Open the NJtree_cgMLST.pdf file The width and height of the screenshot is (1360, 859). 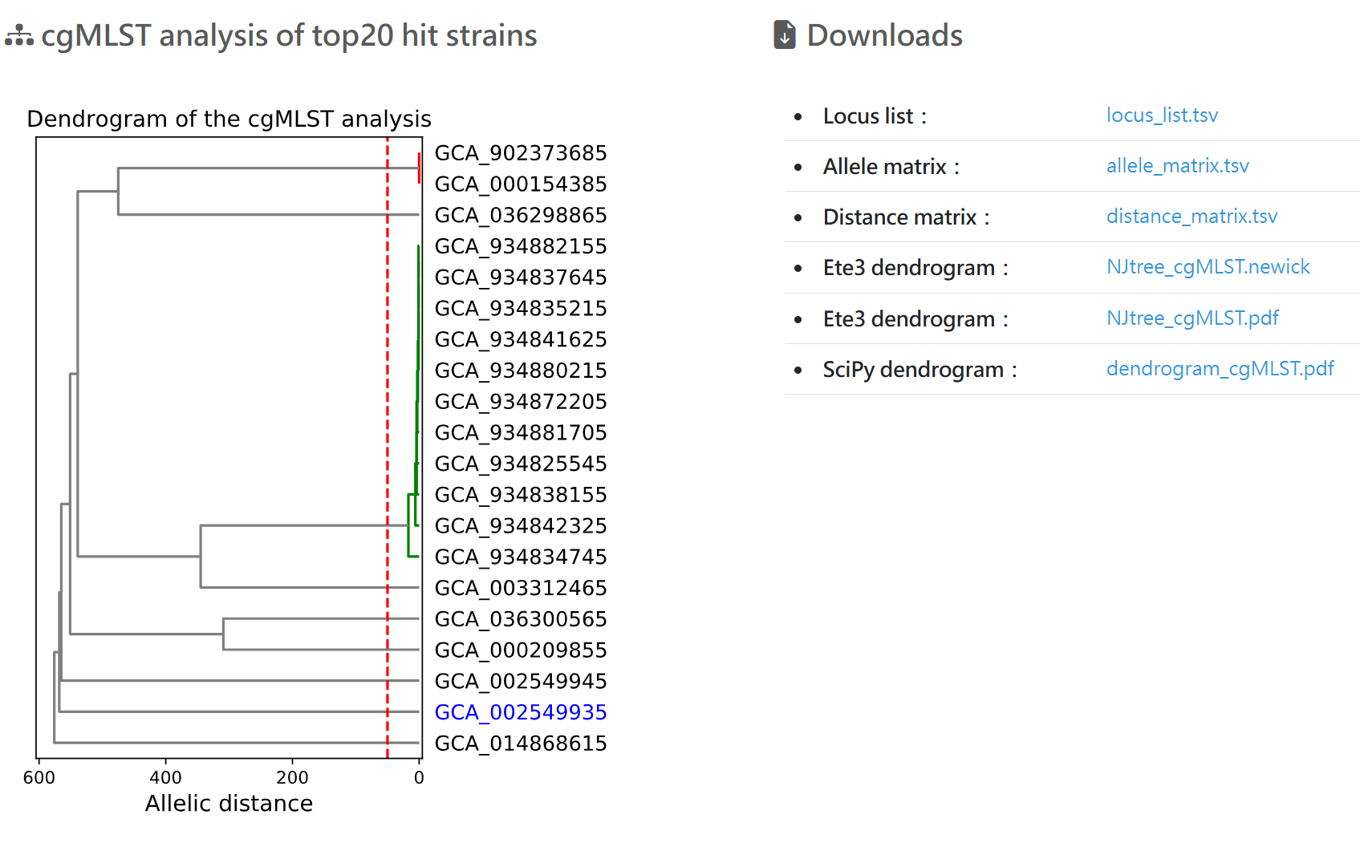click(x=1192, y=318)
